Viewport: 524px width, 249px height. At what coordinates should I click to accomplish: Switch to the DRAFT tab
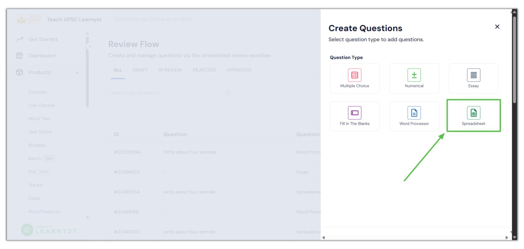(x=140, y=70)
